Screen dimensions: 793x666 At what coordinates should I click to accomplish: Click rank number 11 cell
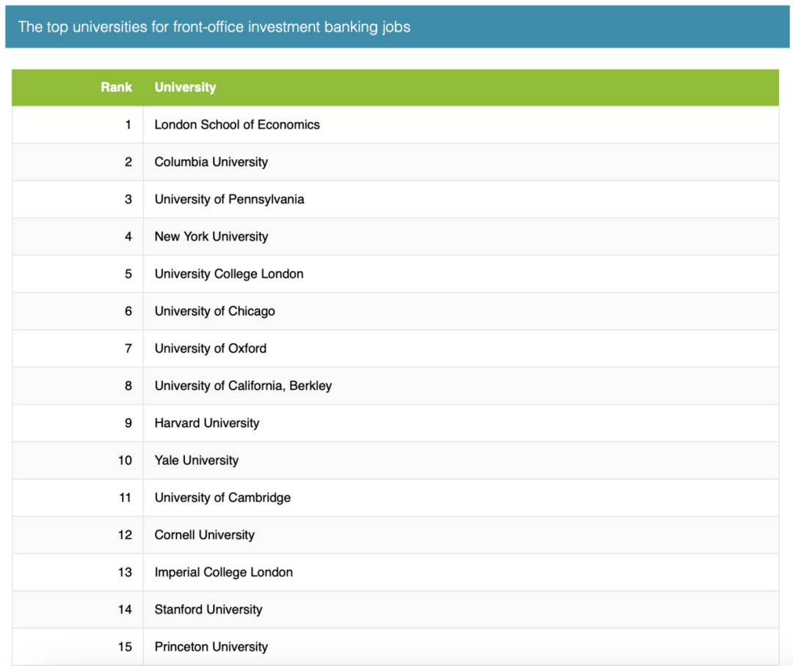78,498
